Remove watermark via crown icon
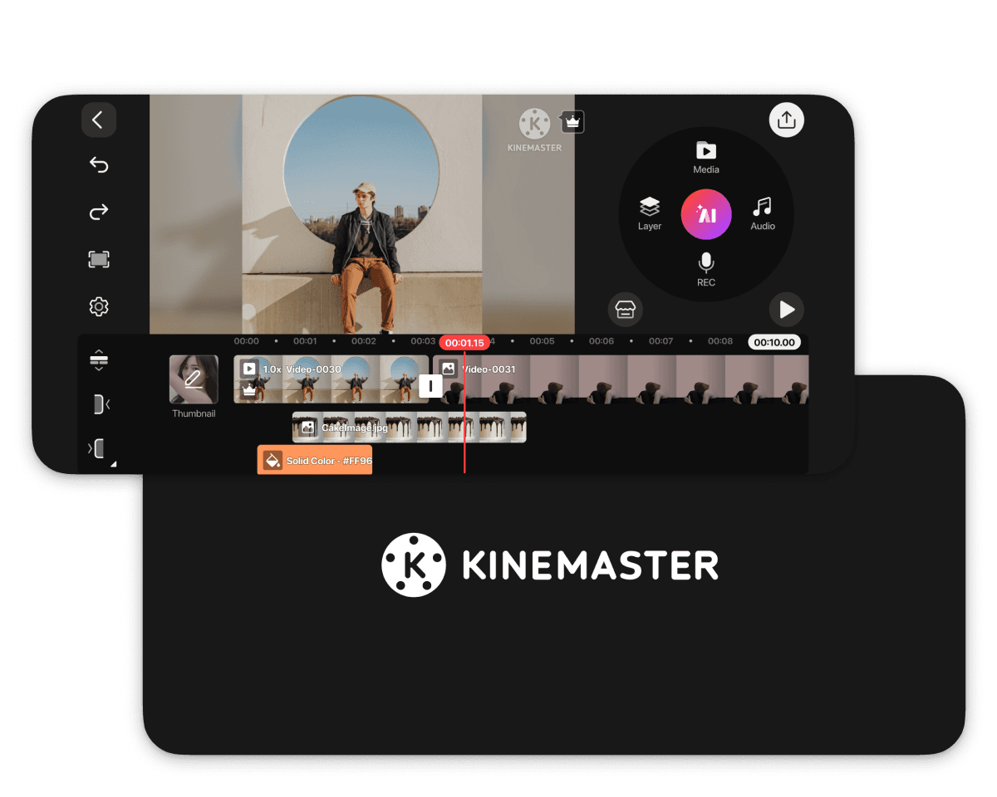 (x=572, y=122)
